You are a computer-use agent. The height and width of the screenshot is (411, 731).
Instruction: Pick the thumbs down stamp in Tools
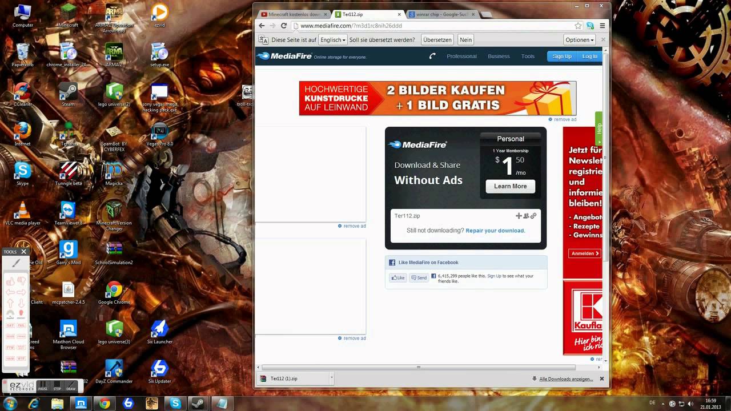click(x=21, y=281)
